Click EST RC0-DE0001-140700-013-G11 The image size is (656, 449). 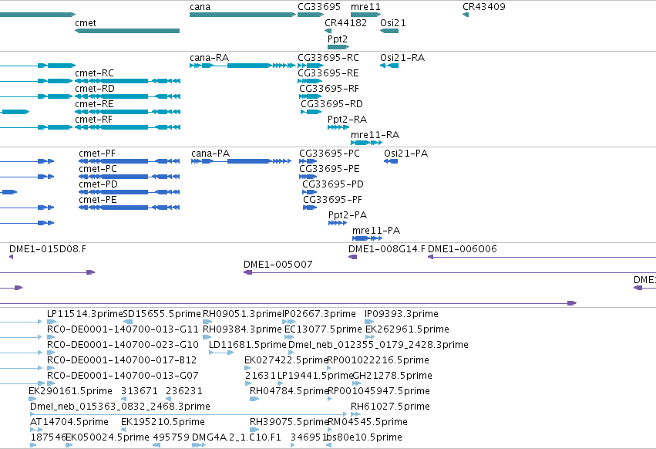click(52, 338)
